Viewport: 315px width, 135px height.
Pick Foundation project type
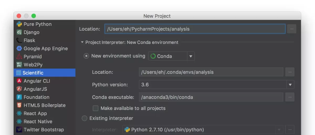44,97
